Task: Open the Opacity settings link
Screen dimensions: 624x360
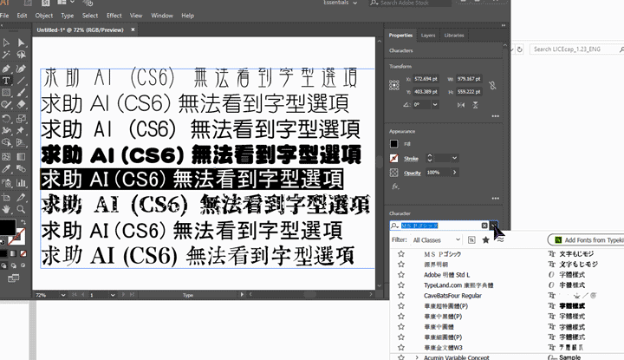Action: click(x=412, y=173)
